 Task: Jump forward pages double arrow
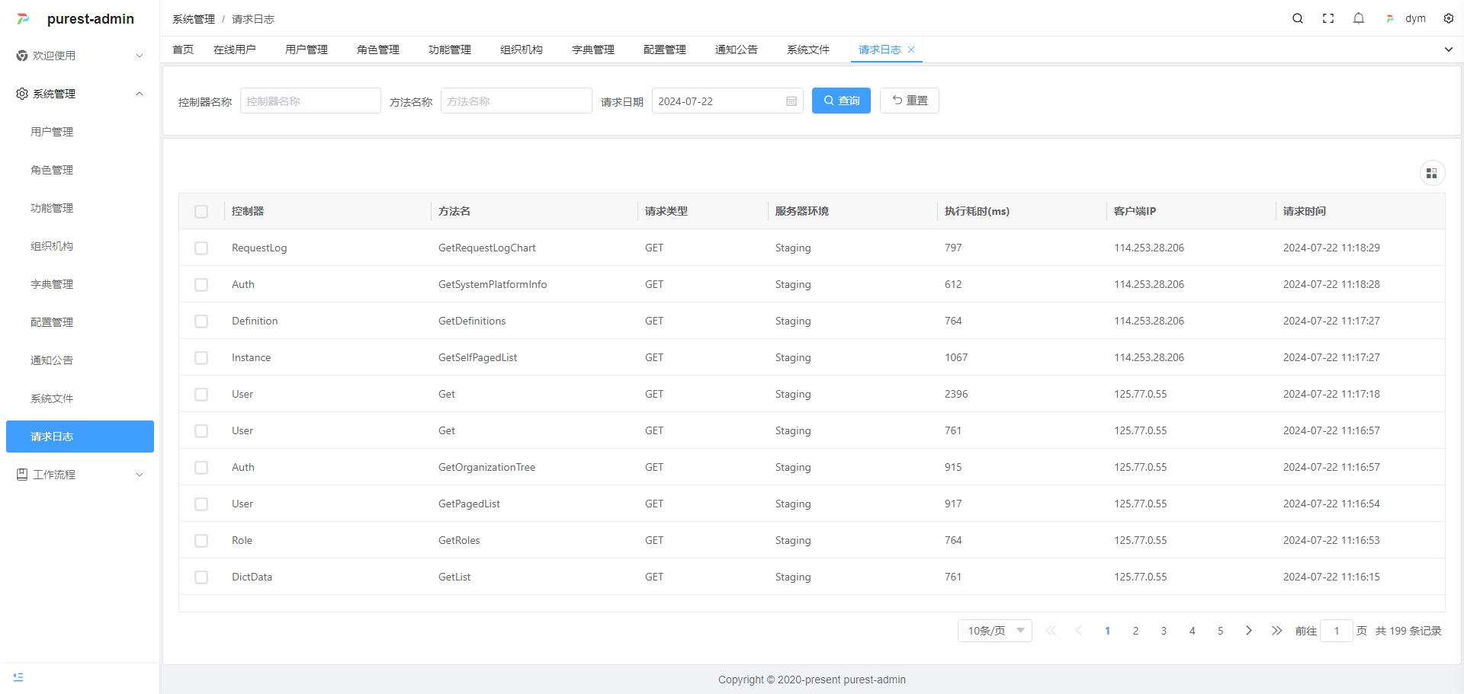tap(1276, 631)
